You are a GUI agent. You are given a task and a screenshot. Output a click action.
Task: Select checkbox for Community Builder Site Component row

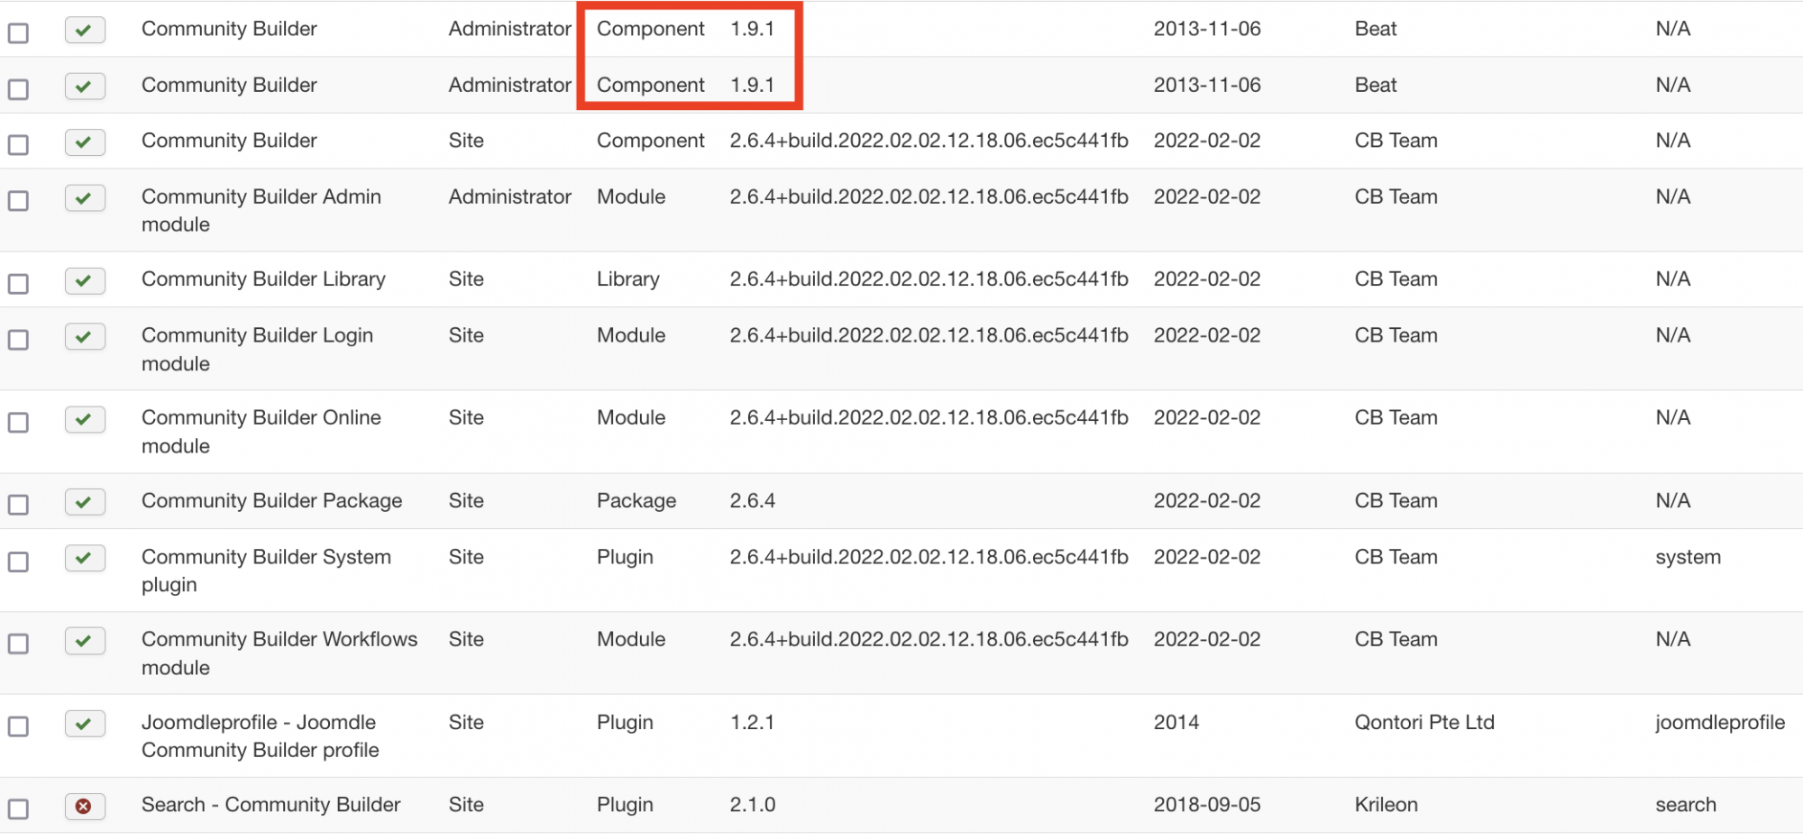tap(18, 145)
